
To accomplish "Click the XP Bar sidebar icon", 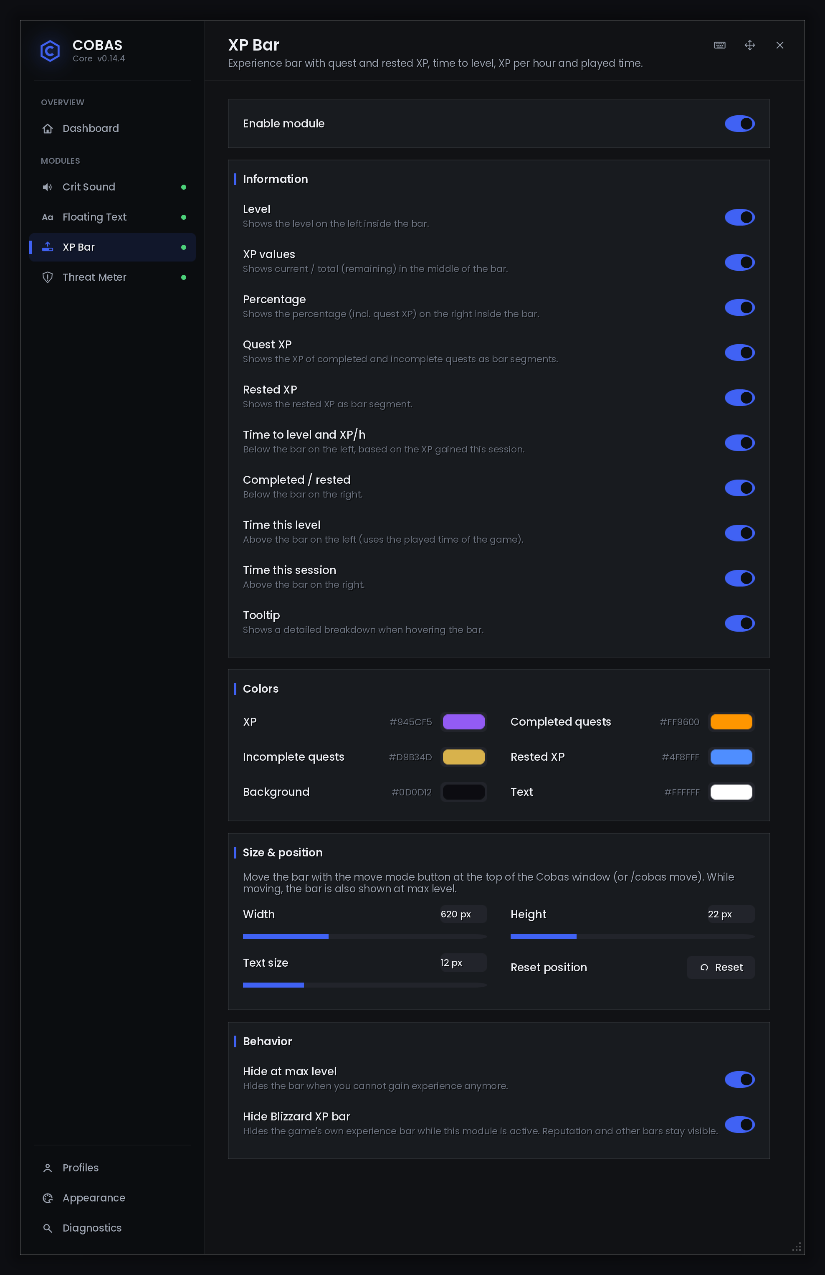I will click(x=48, y=247).
